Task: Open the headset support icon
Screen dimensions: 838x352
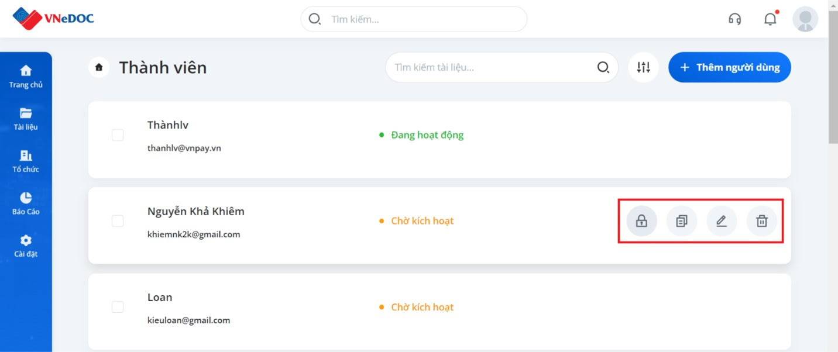Action: tap(734, 19)
